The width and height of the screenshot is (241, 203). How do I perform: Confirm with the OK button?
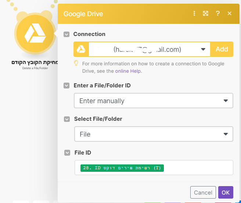226,192
